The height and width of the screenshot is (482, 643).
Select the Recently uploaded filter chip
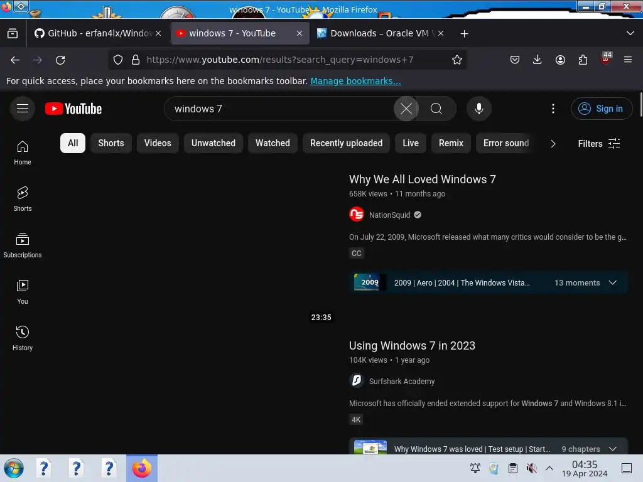pyautogui.click(x=346, y=143)
